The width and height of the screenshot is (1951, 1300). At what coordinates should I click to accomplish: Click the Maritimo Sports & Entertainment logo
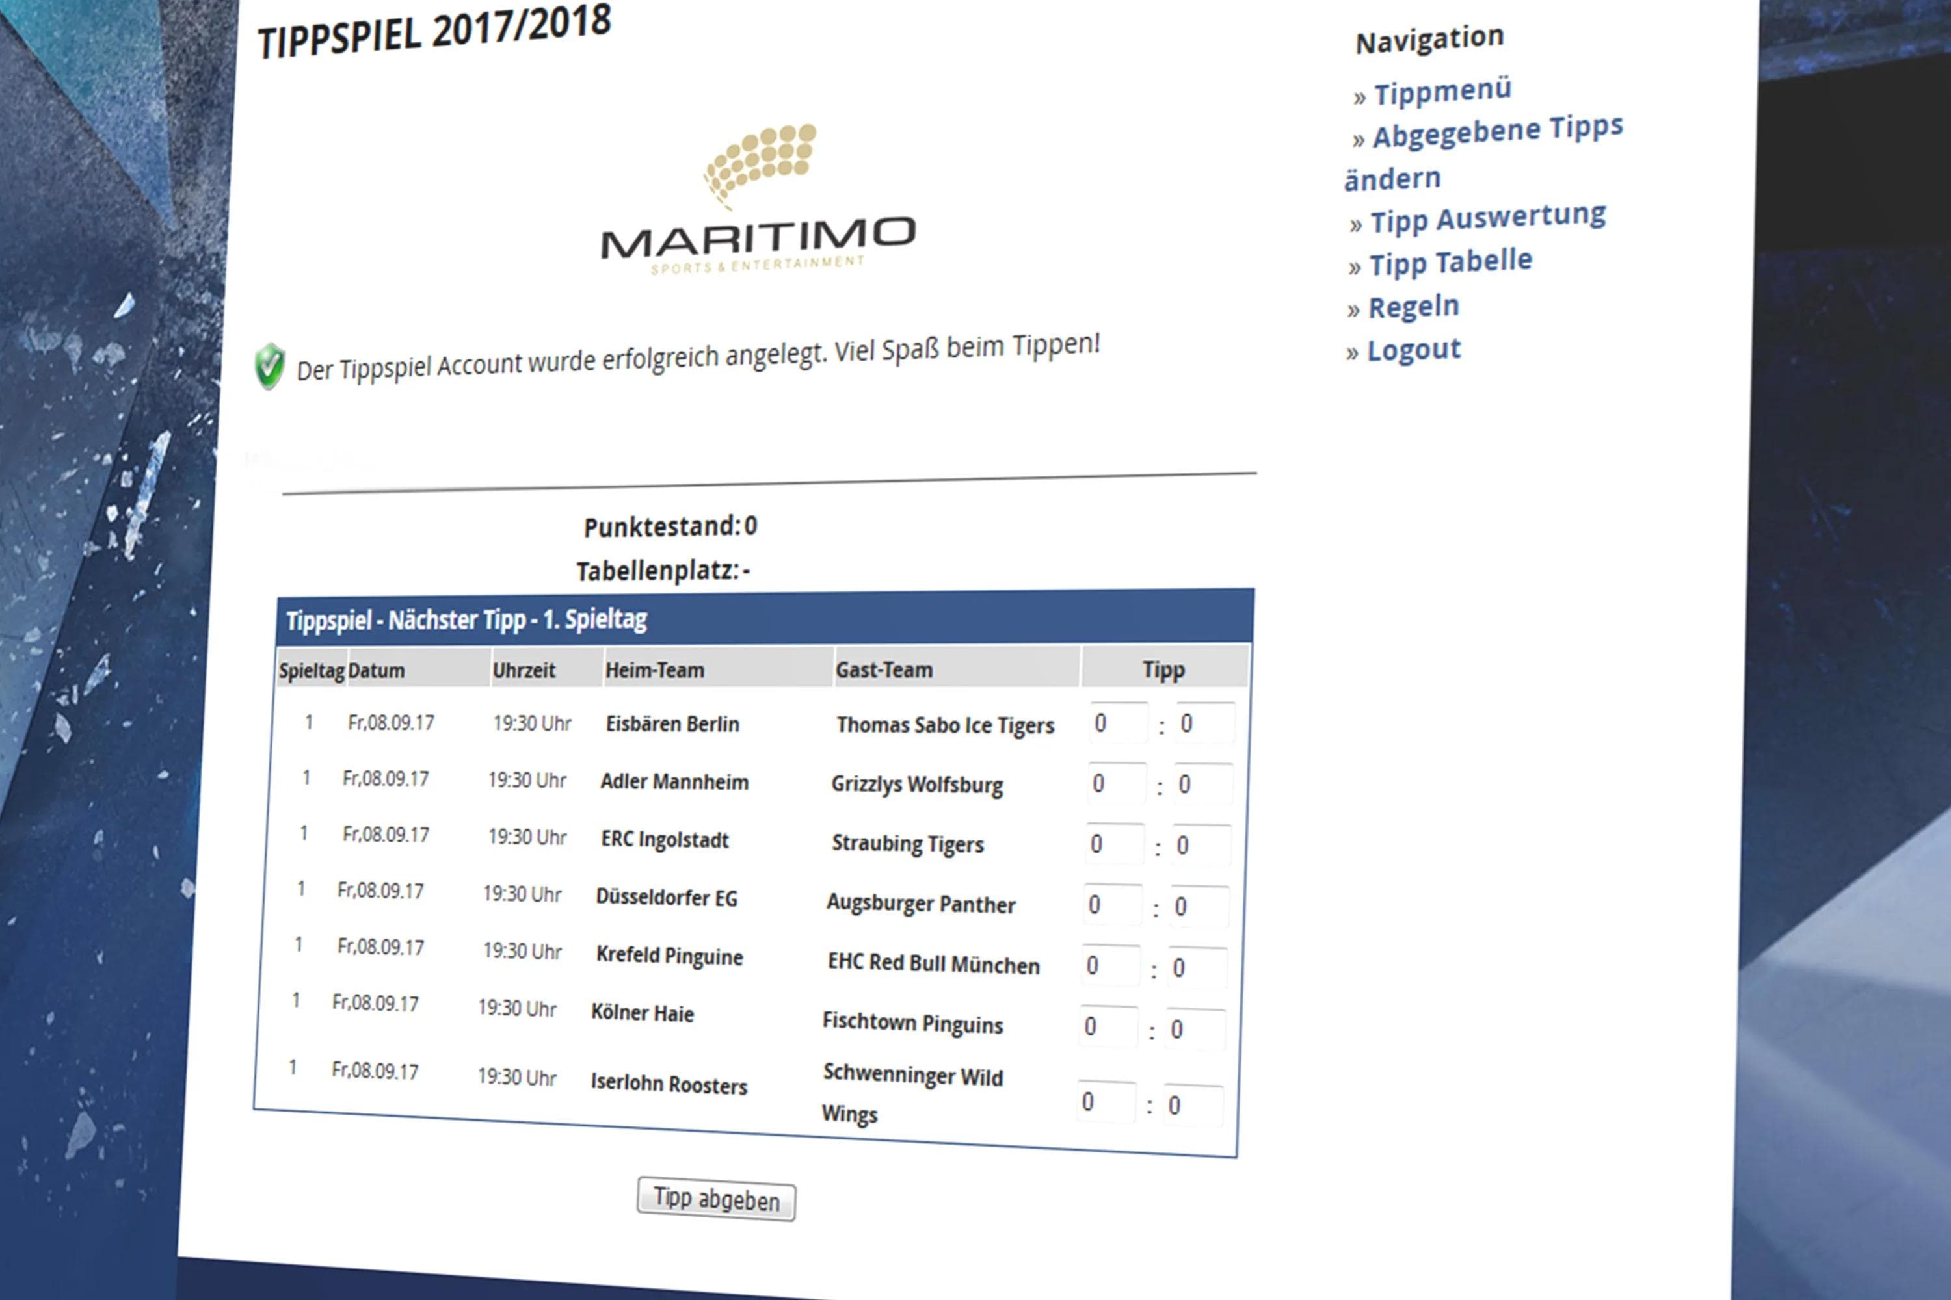[758, 201]
